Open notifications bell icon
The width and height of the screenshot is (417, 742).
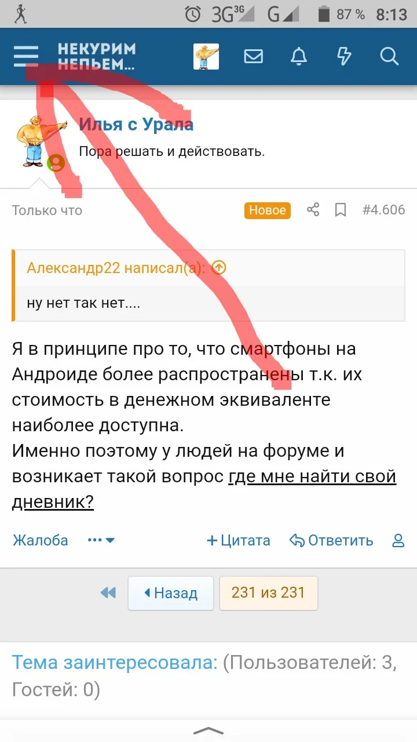pos(299,56)
